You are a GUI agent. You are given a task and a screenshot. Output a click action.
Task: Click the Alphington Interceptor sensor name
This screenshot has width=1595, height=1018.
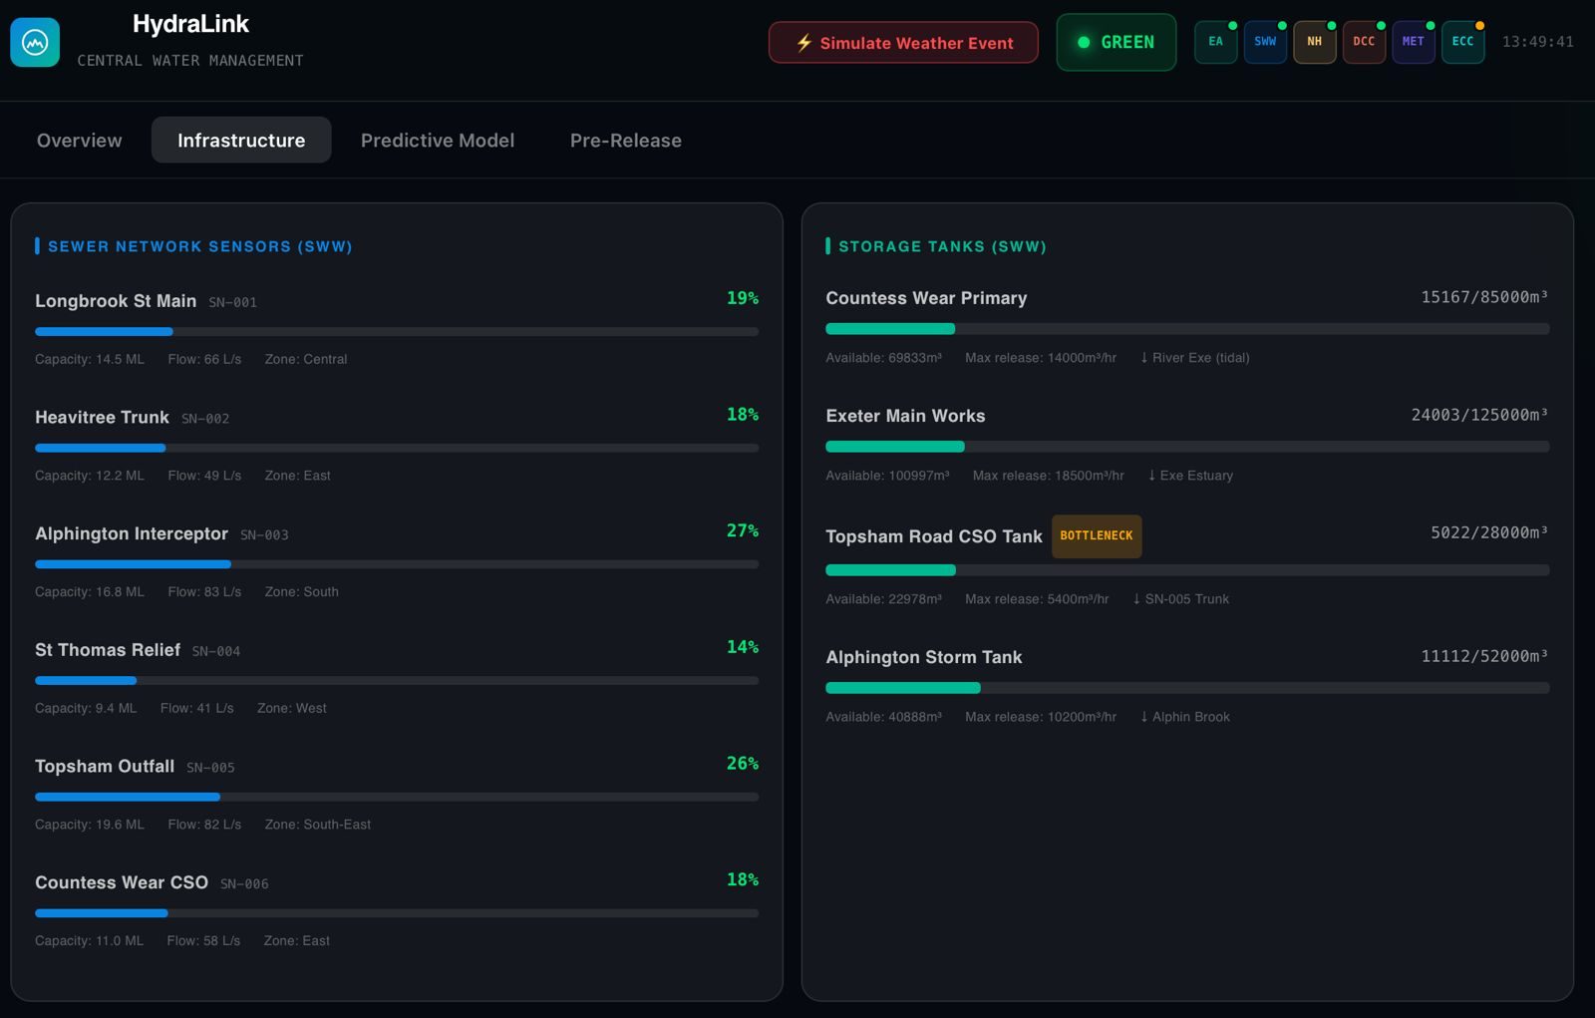point(132,533)
